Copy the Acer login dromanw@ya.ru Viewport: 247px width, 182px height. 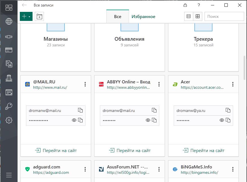pos(228,110)
